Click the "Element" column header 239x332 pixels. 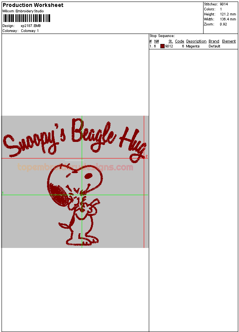click(229, 41)
